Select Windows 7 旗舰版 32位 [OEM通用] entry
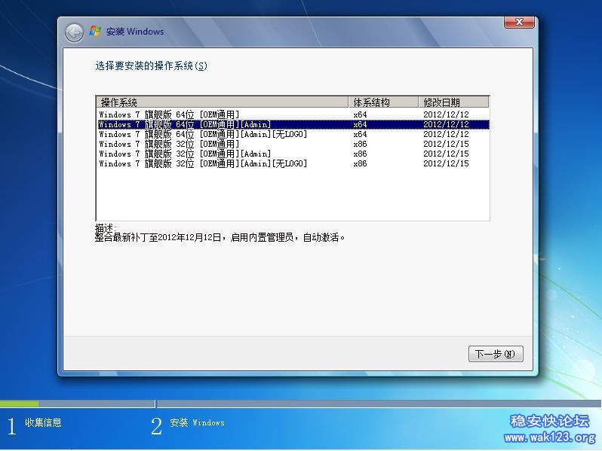The height and width of the screenshot is (451, 602). (169, 144)
